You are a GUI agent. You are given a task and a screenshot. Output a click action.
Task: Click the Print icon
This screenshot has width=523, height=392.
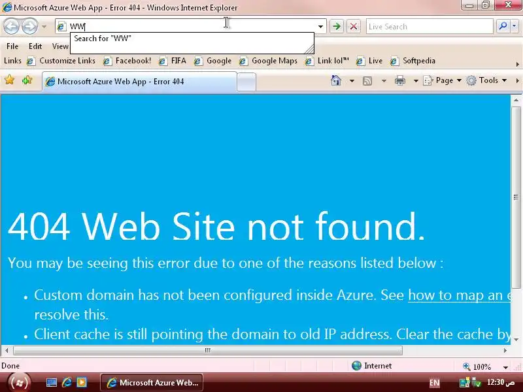pos(399,80)
